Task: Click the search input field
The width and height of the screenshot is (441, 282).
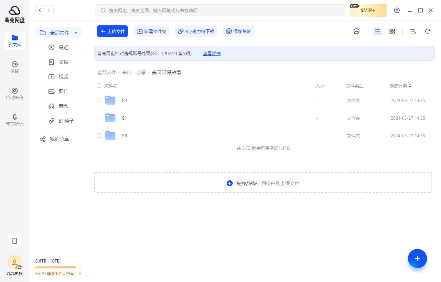Action: tap(220, 10)
